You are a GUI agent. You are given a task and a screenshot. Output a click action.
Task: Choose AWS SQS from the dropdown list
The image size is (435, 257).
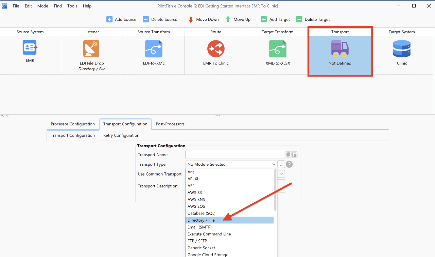pos(229,206)
